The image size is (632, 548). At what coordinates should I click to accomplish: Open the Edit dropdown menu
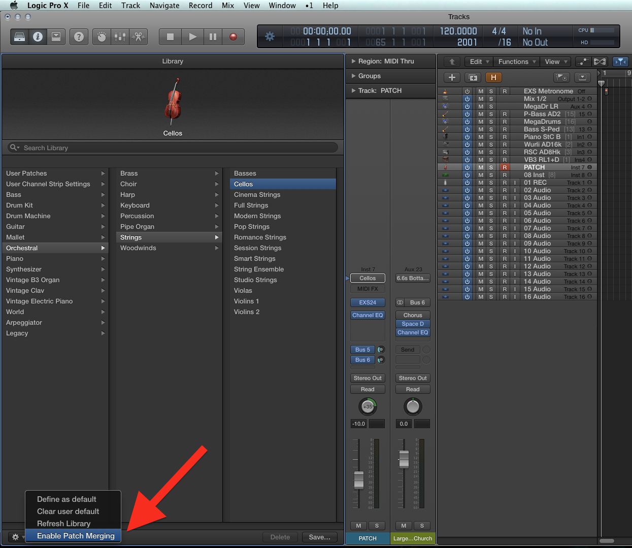(x=480, y=62)
